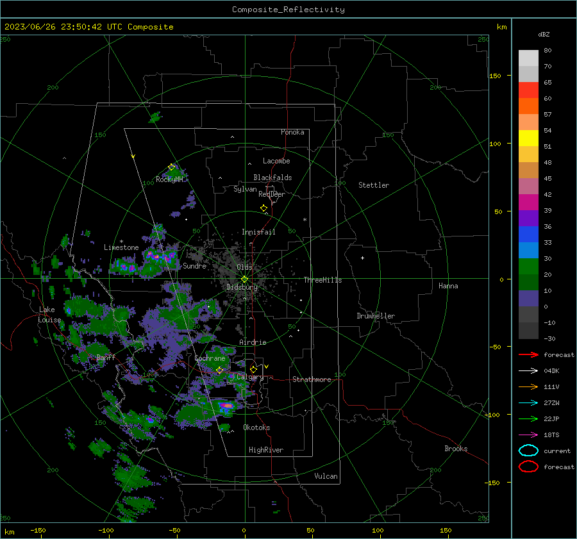Click the green 22JP arrow icon

(528, 419)
